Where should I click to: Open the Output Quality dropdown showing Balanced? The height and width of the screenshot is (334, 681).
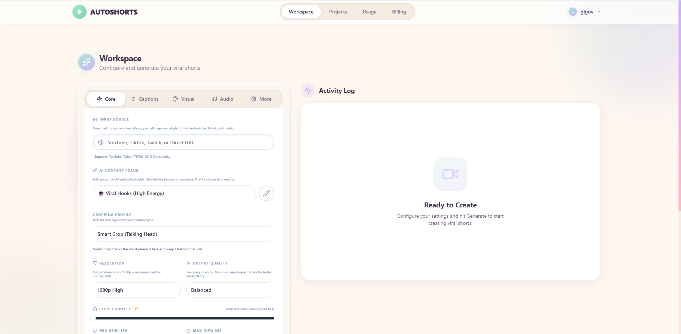click(230, 290)
